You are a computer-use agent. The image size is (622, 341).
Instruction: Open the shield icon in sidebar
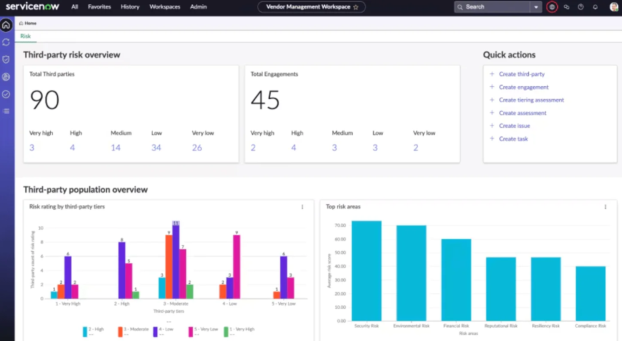click(6, 59)
